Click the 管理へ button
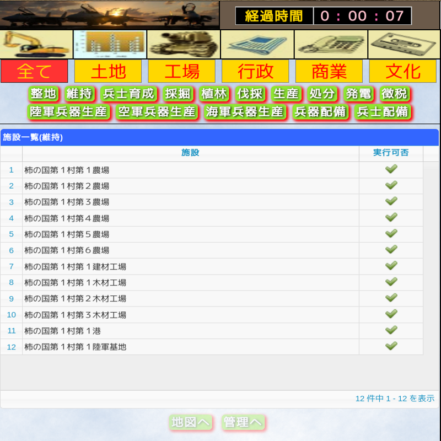Screen dimensions: 441x441 click(x=243, y=422)
